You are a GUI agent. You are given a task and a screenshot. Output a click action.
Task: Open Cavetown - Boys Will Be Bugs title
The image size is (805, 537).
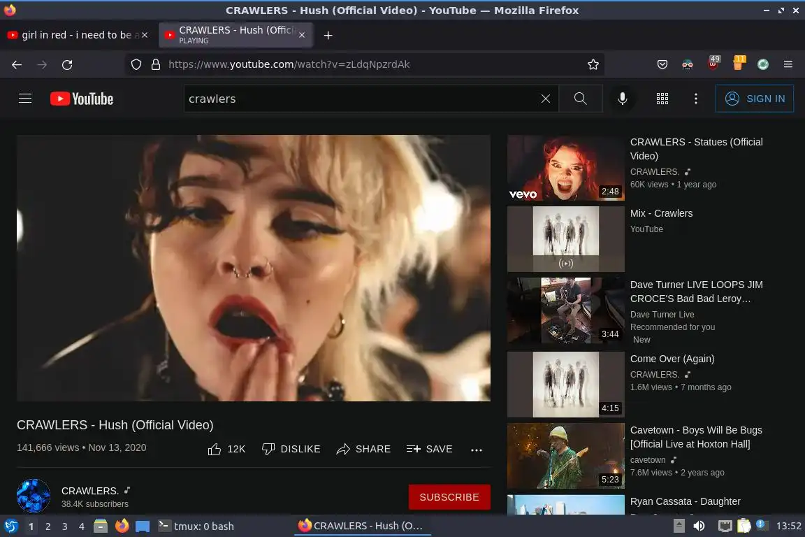coord(696,437)
